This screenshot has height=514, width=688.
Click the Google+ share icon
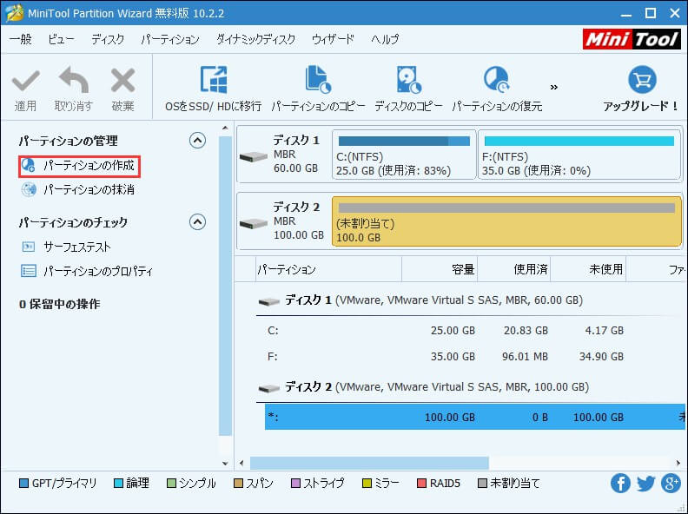tap(671, 484)
